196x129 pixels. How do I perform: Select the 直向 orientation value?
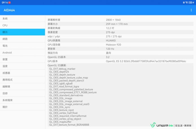point(108,53)
